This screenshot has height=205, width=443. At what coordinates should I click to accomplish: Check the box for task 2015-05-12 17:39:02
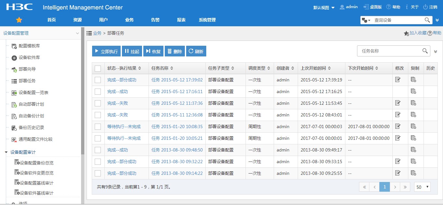[x=98, y=80]
